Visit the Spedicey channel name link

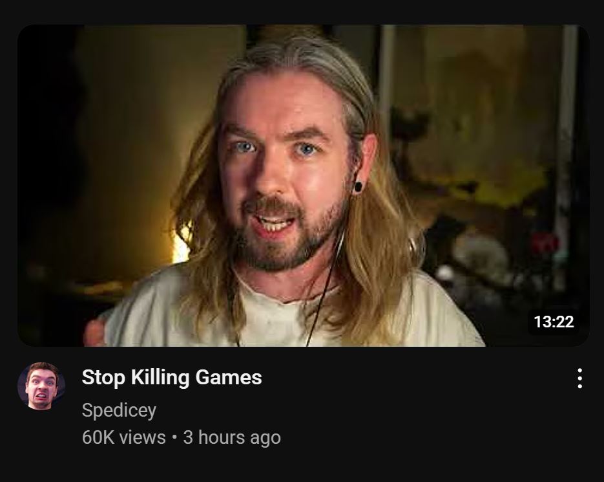(119, 410)
